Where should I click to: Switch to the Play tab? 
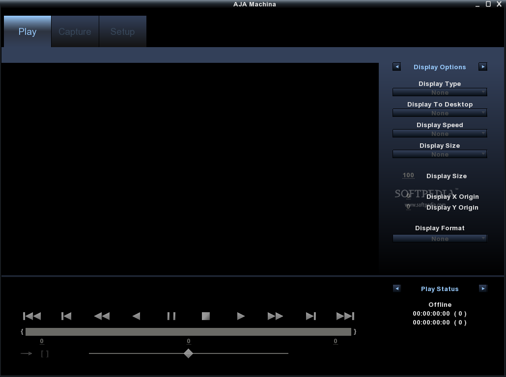[28, 31]
